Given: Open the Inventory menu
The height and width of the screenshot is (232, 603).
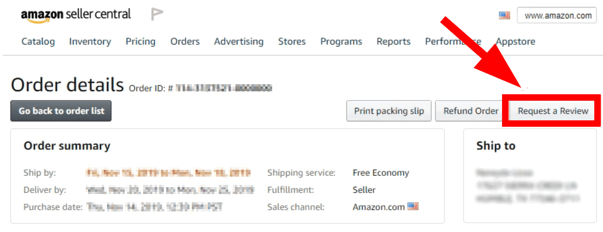Looking at the screenshot, I should click(x=90, y=42).
